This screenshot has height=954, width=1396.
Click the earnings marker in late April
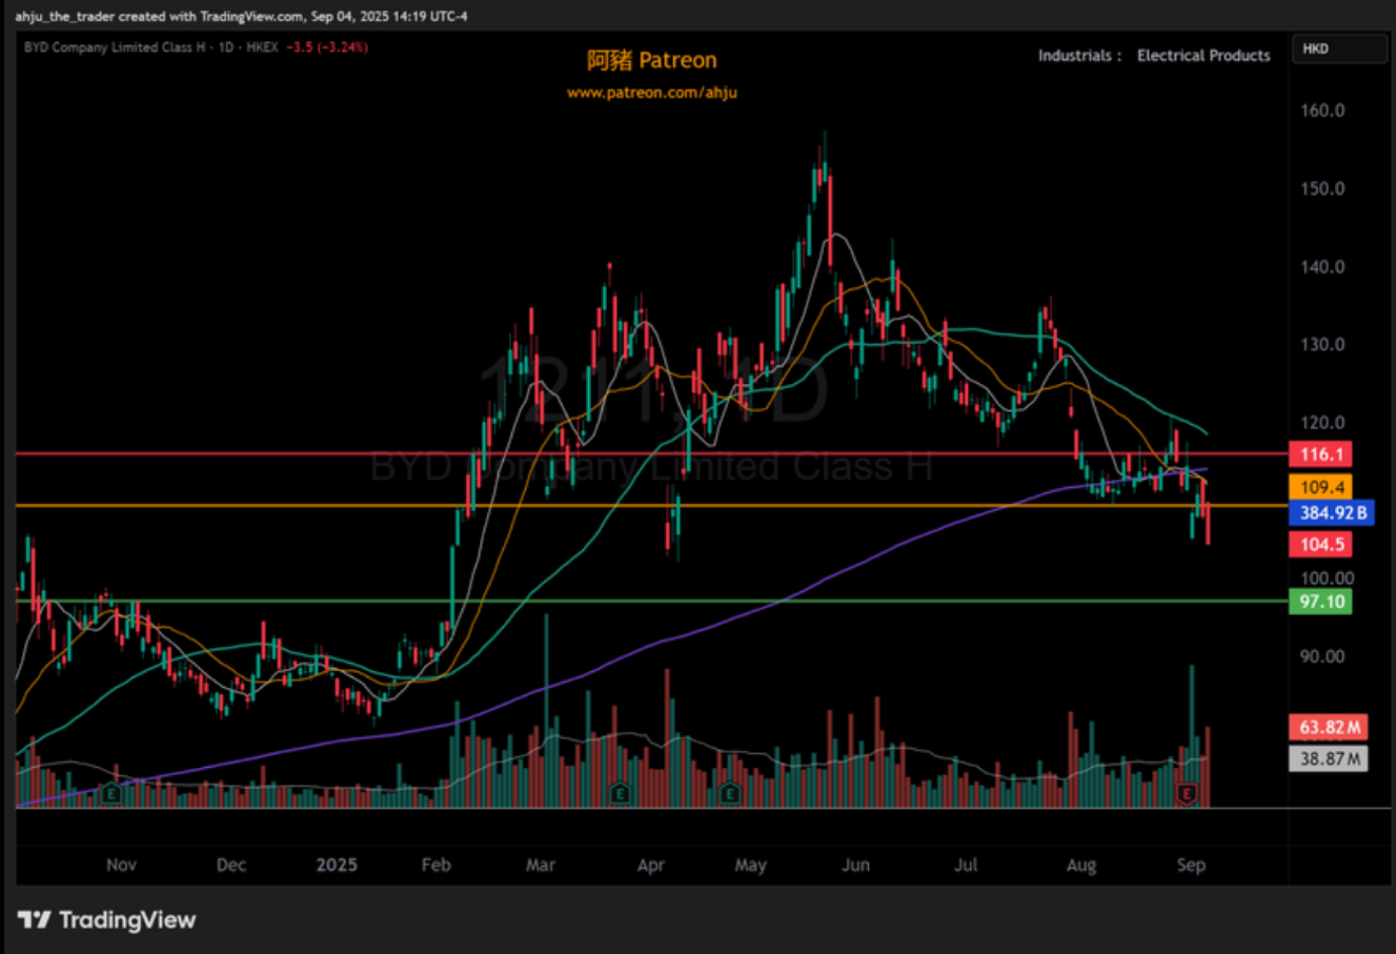pos(729,793)
